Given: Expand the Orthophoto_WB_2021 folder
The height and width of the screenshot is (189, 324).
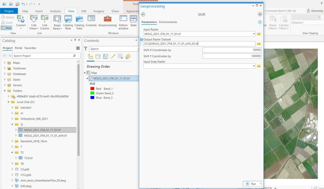Looking at the screenshot, I should [x=12, y=119].
